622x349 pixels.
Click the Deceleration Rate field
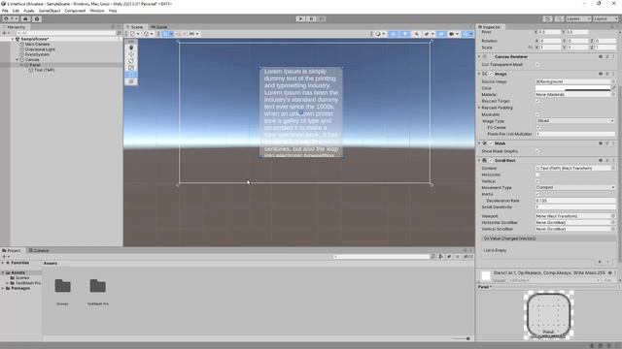click(x=575, y=201)
